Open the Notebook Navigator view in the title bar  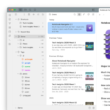click(21, 10)
